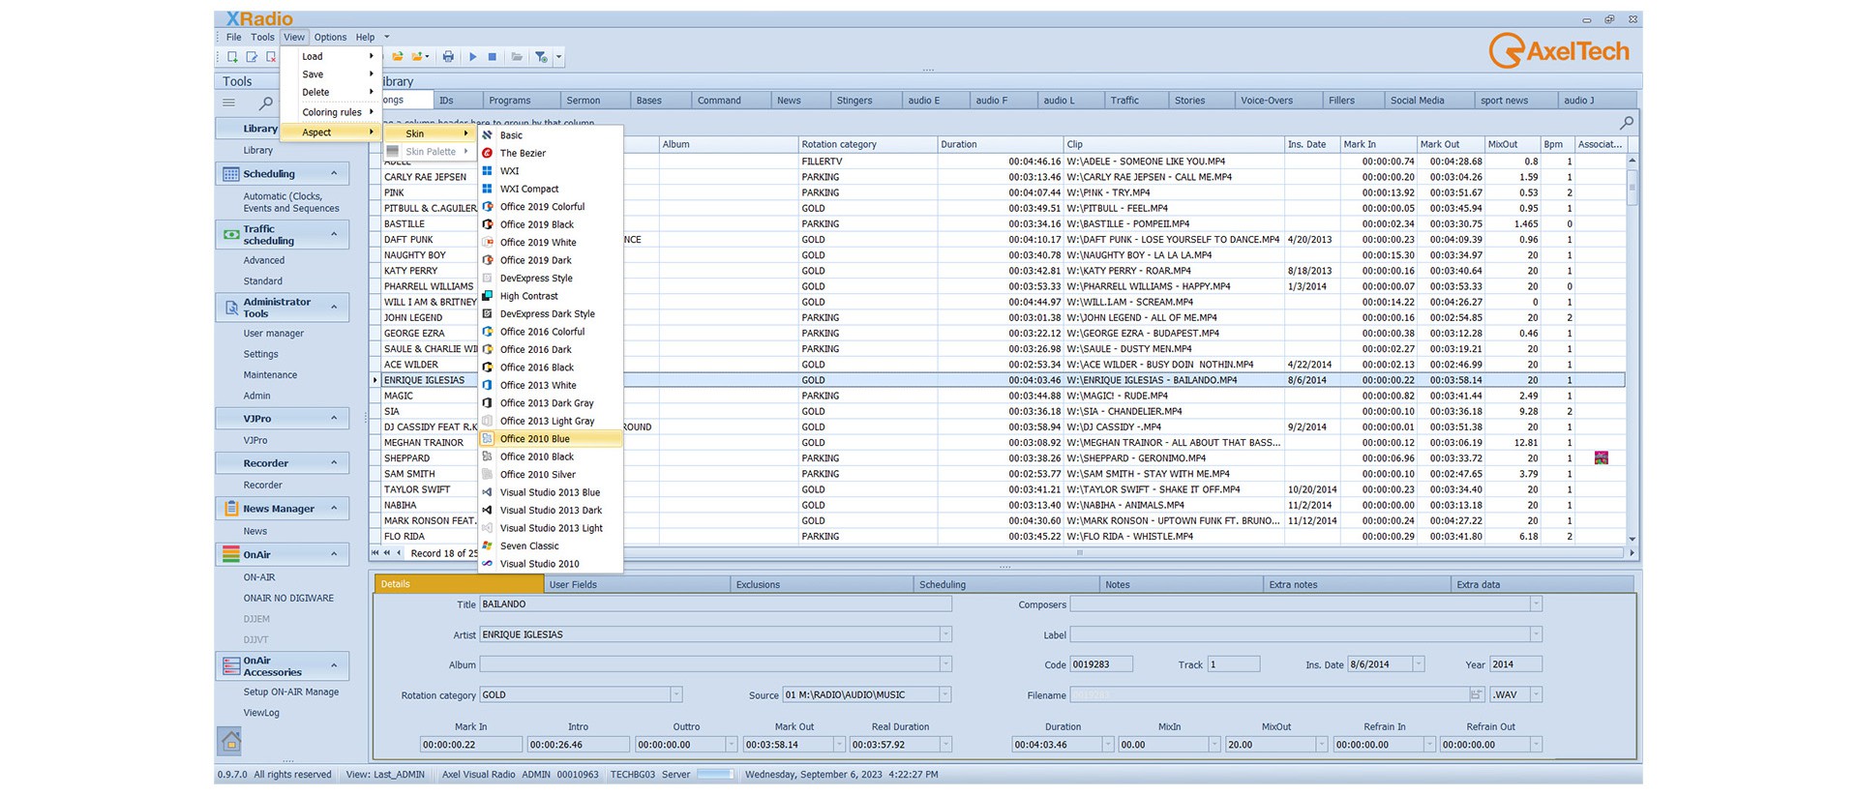
Task: Click the print toolbar icon
Action: click(448, 57)
